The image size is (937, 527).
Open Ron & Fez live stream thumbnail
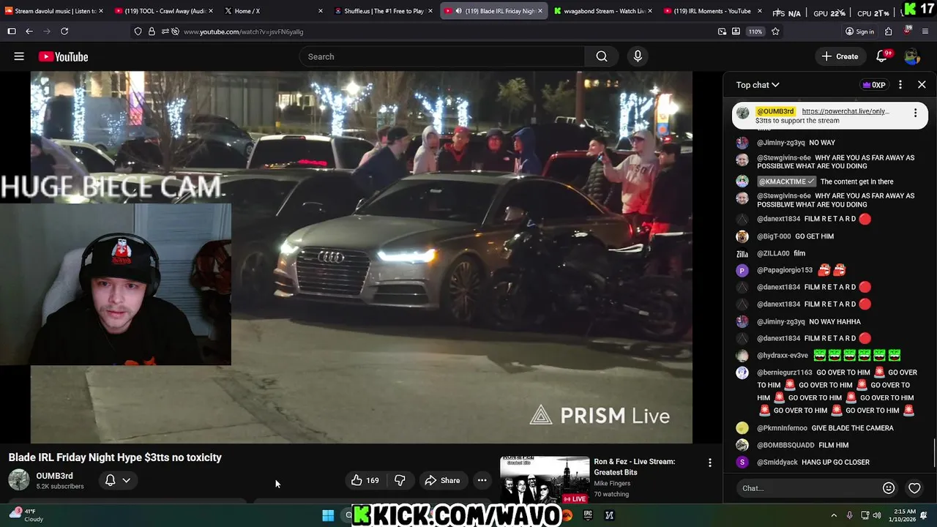pos(545,479)
